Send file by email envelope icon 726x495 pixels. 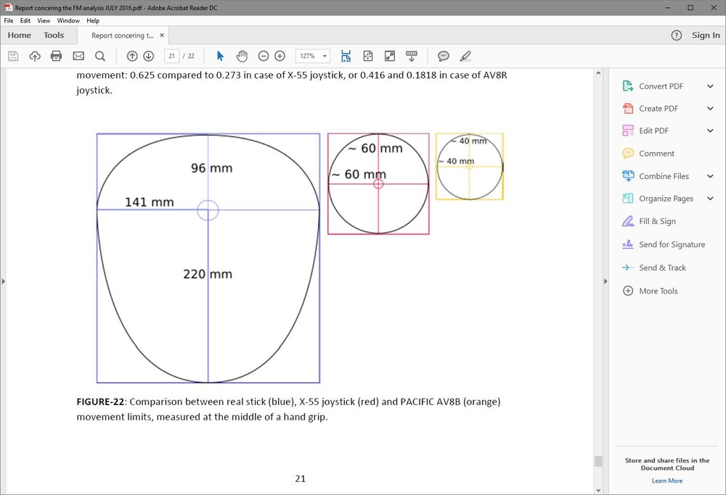coord(78,56)
